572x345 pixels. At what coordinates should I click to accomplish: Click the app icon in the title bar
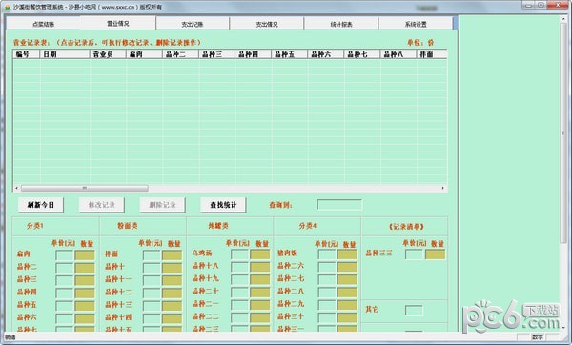pyautogui.click(x=7, y=7)
